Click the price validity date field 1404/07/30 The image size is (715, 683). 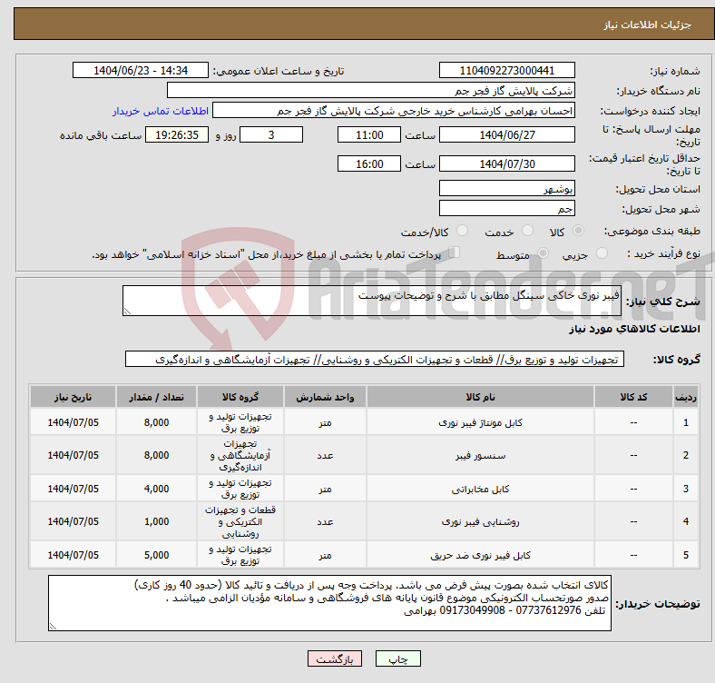click(x=507, y=163)
